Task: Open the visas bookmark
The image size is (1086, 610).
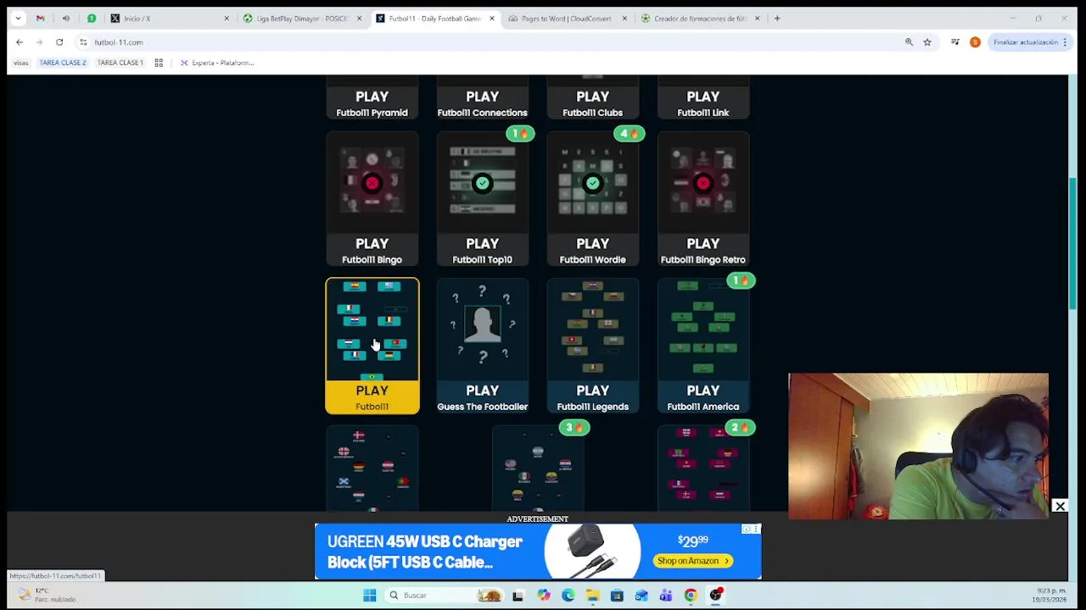Action: tap(20, 63)
